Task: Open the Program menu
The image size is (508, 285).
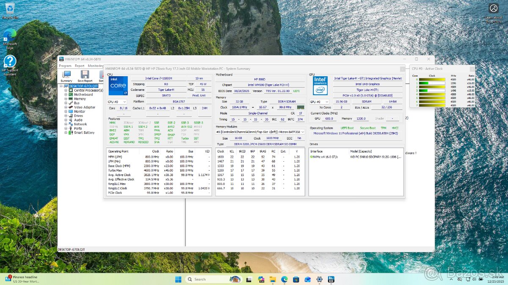Action: click(x=65, y=66)
